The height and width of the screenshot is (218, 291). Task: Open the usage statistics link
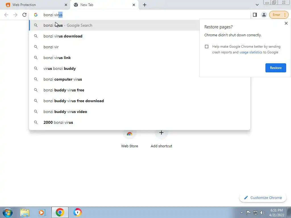click(x=251, y=52)
